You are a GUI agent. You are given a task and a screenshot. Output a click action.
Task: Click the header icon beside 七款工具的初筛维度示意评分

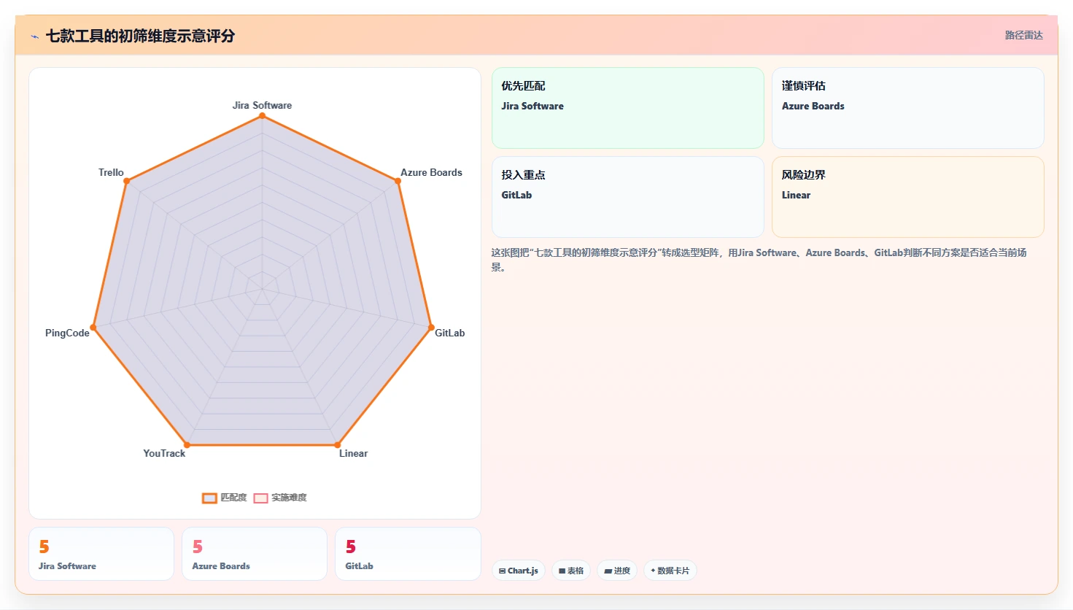point(34,36)
